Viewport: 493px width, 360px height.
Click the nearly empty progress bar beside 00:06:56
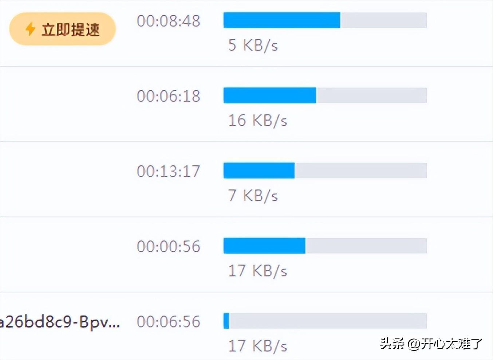click(x=325, y=321)
